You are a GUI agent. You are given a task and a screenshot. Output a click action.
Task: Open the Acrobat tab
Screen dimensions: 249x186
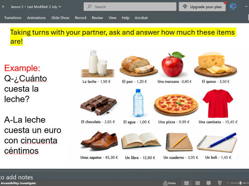click(141, 18)
